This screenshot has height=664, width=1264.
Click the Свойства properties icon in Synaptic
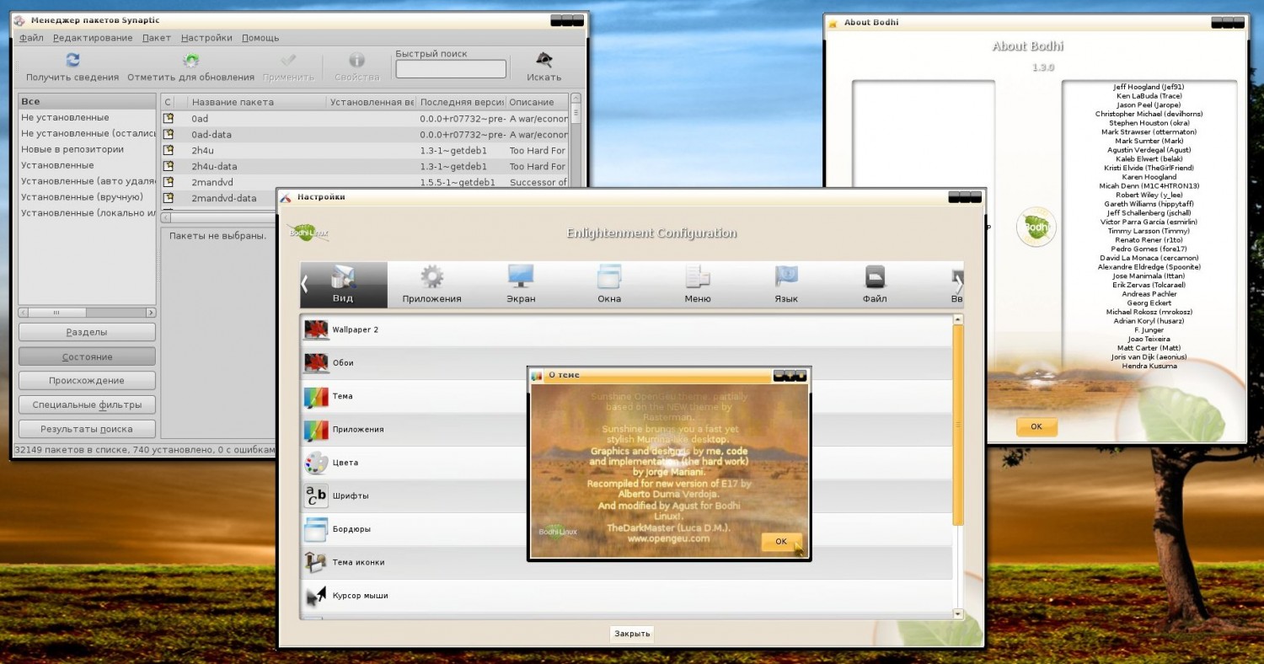pyautogui.click(x=357, y=60)
